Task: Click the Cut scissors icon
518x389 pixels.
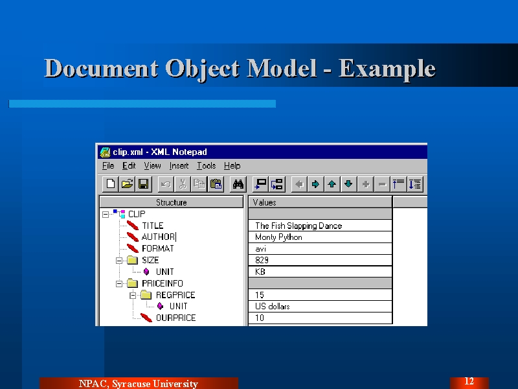Action: coord(183,184)
